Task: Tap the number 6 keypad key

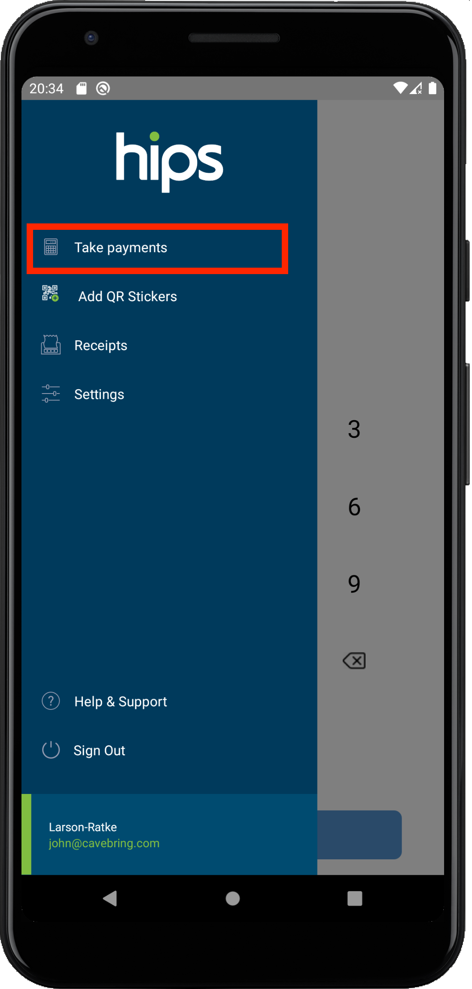Action: (x=354, y=507)
